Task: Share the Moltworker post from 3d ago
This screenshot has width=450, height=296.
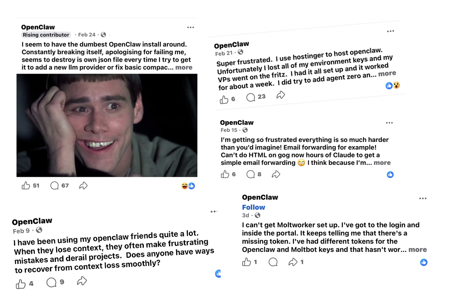Action: (x=293, y=262)
